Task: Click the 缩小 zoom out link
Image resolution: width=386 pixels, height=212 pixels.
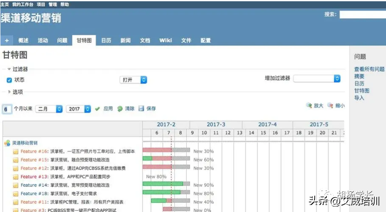Action: 340,106
